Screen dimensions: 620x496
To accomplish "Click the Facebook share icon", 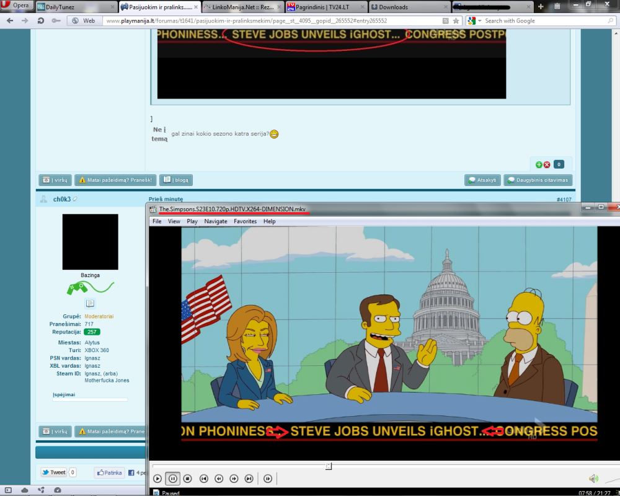I will click(x=131, y=472).
